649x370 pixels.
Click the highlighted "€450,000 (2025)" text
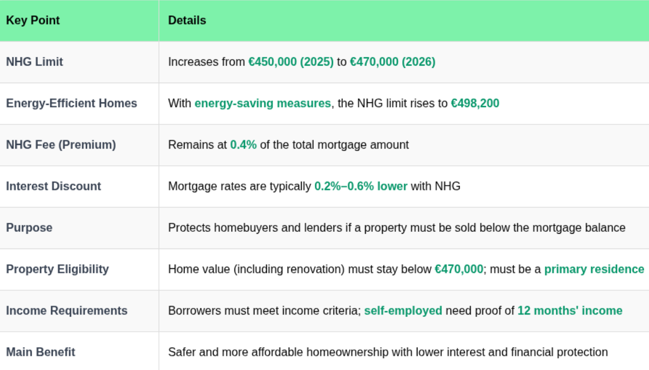[291, 62]
